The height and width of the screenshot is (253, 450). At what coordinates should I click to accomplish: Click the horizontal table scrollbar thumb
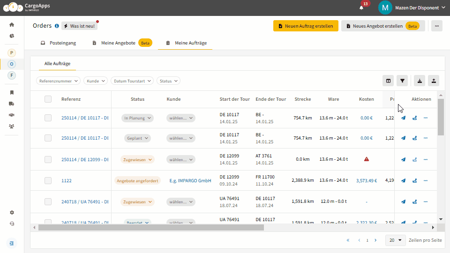coord(151,228)
